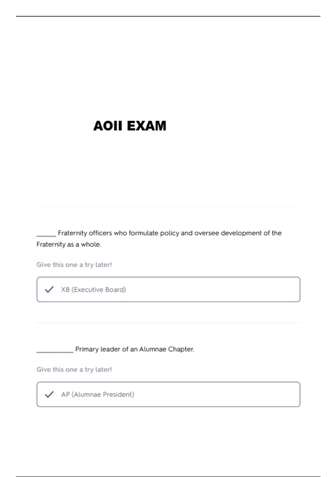The width and height of the screenshot is (336, 477).
Task: Select the AP (Alumnae President) answer box
Action: tap(168, 394)
